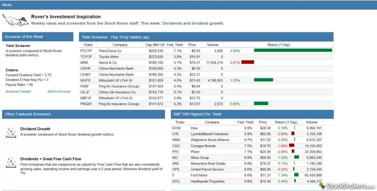This screenshot has width=377, height=191.
Task: Click the Dividends + Great Free Cash Flow icon
Action: point(11,162)
